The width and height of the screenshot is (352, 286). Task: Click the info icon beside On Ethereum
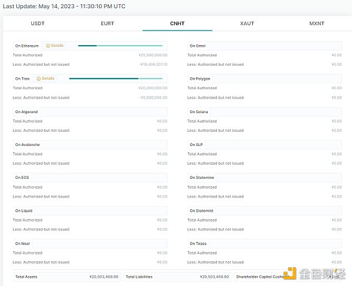coord(48,46)
